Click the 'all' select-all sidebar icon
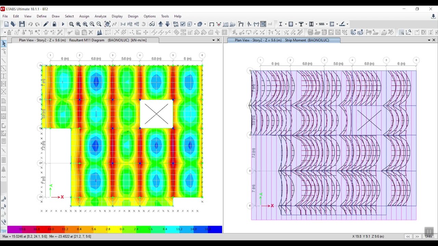This screenshot has height=246, width=438. pyautogui.click(x=4, y=199)
